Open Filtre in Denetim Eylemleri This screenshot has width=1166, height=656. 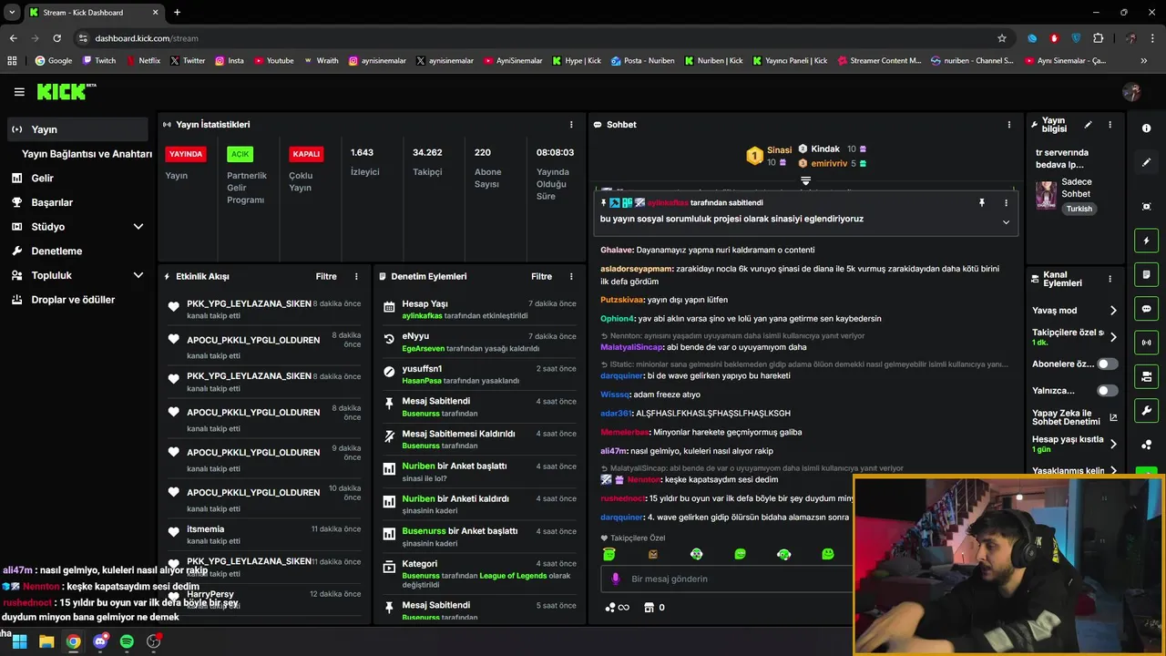541,276
